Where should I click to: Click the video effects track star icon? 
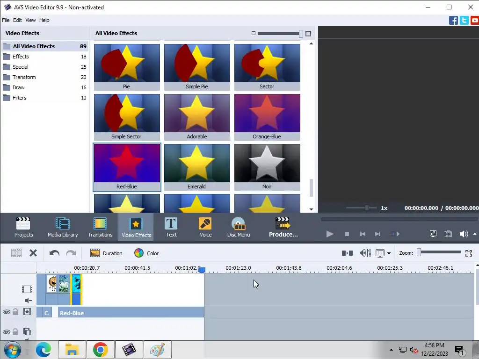pyautogui.click(x=27, y=312)
